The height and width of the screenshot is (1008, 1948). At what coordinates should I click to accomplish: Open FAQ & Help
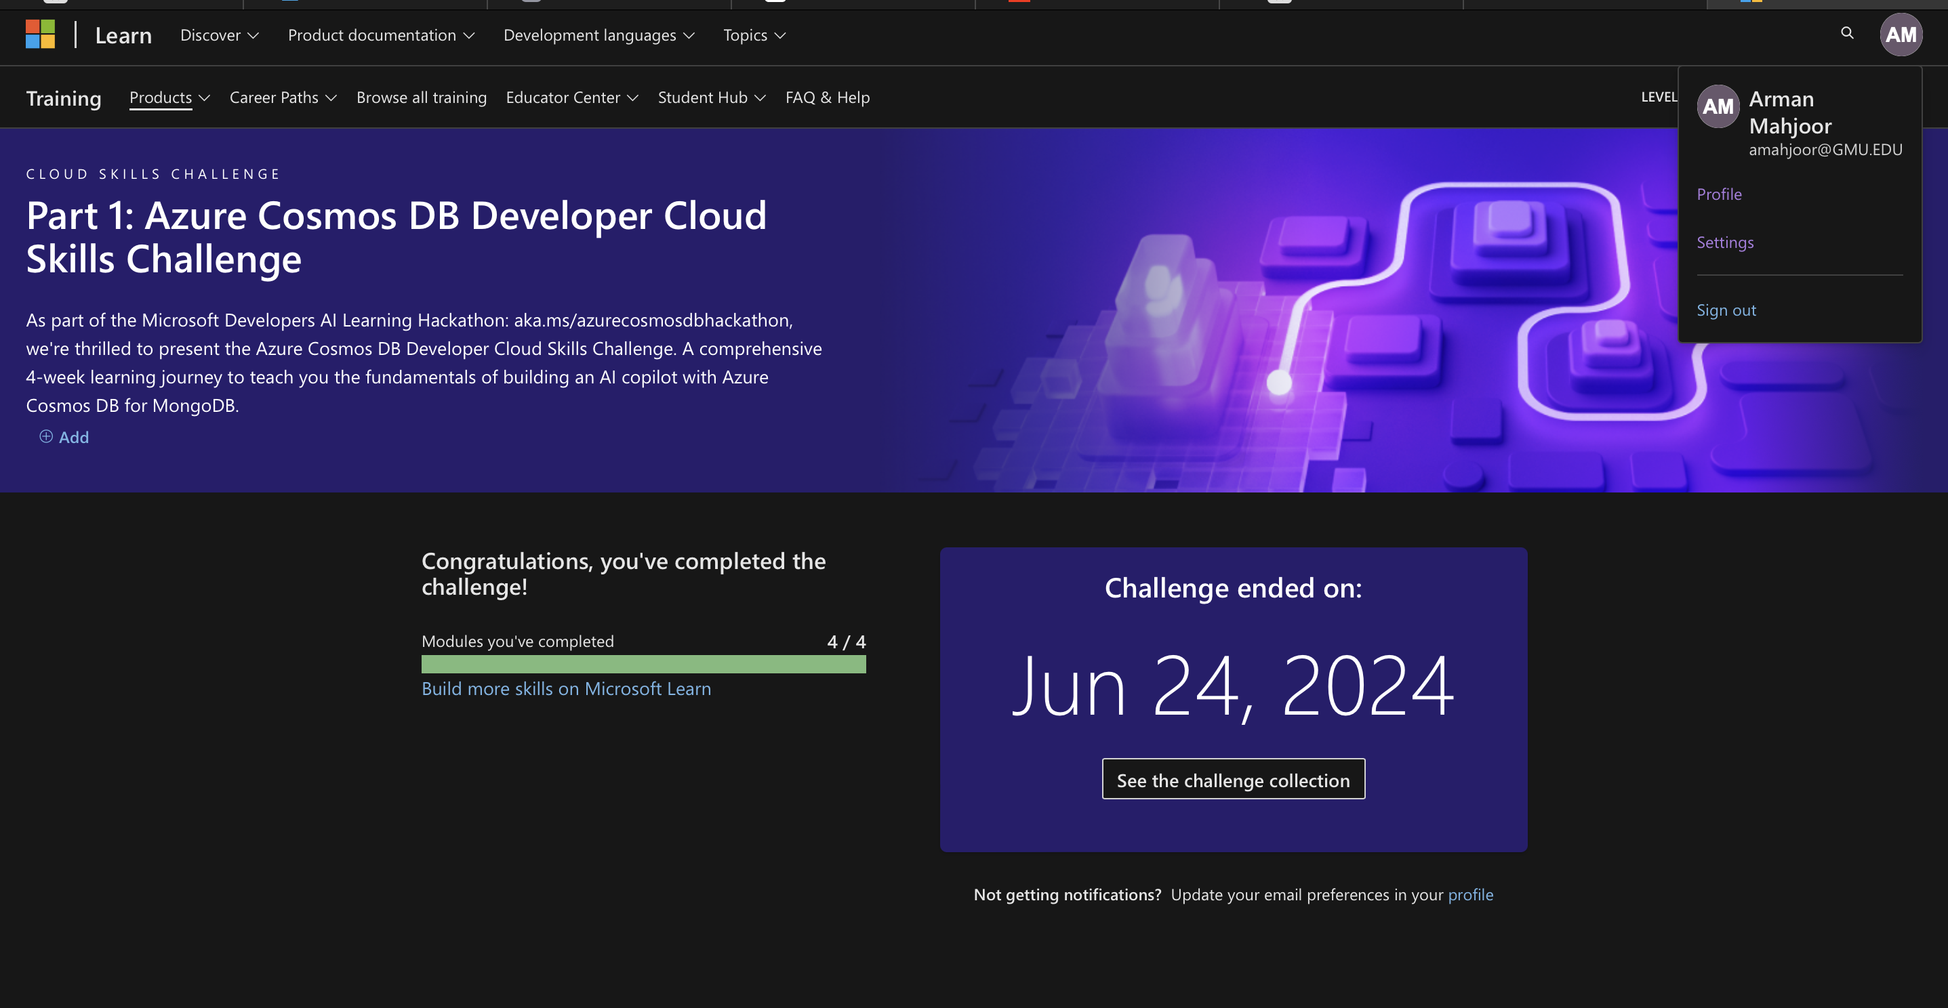pyautogui.click(x=828, y=98)
